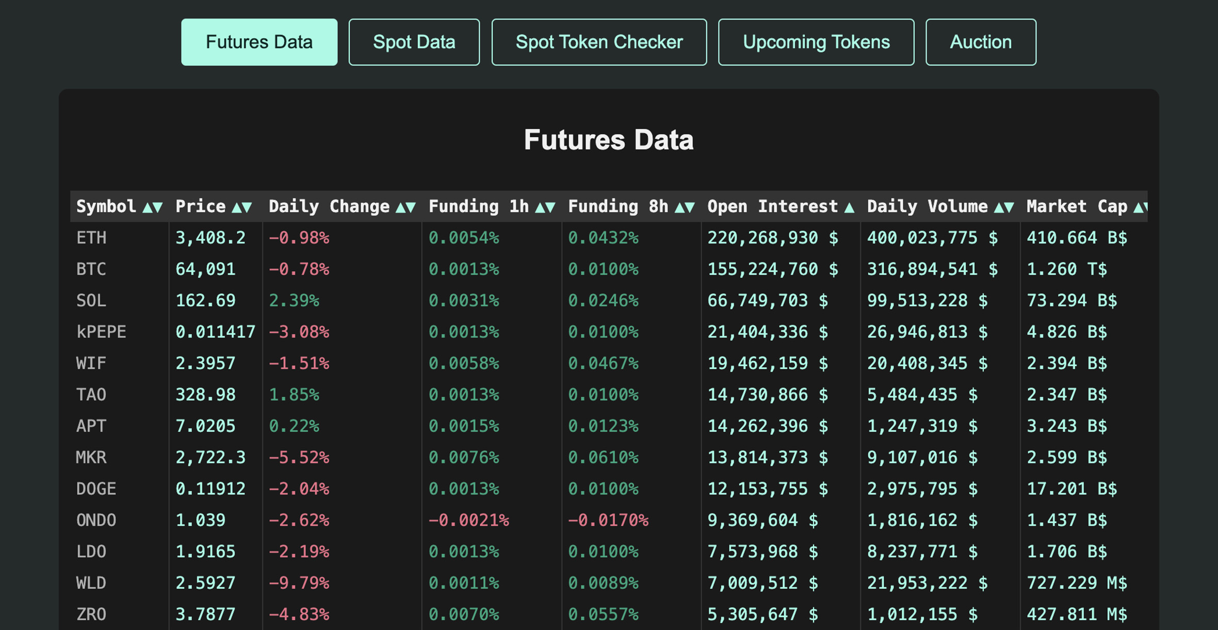This screenshot has width=1218, height=630.
Task: Click the Funding 8h column header text
Action: click(x=619, y=206)
